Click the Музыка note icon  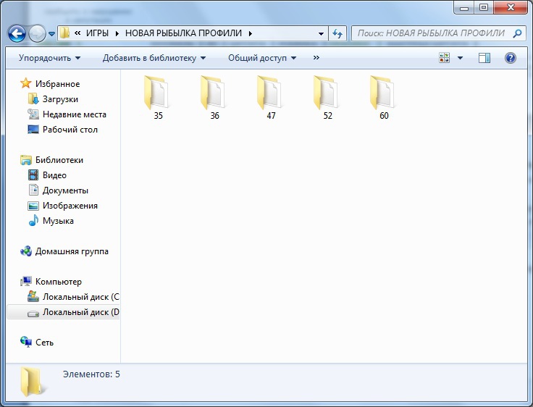pos(33,221)
